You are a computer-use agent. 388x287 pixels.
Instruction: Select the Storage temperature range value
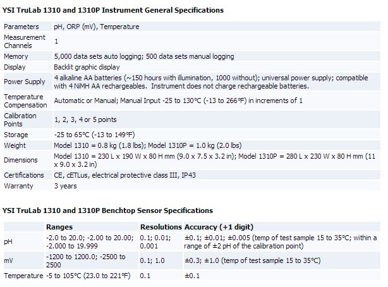(94, 135)
